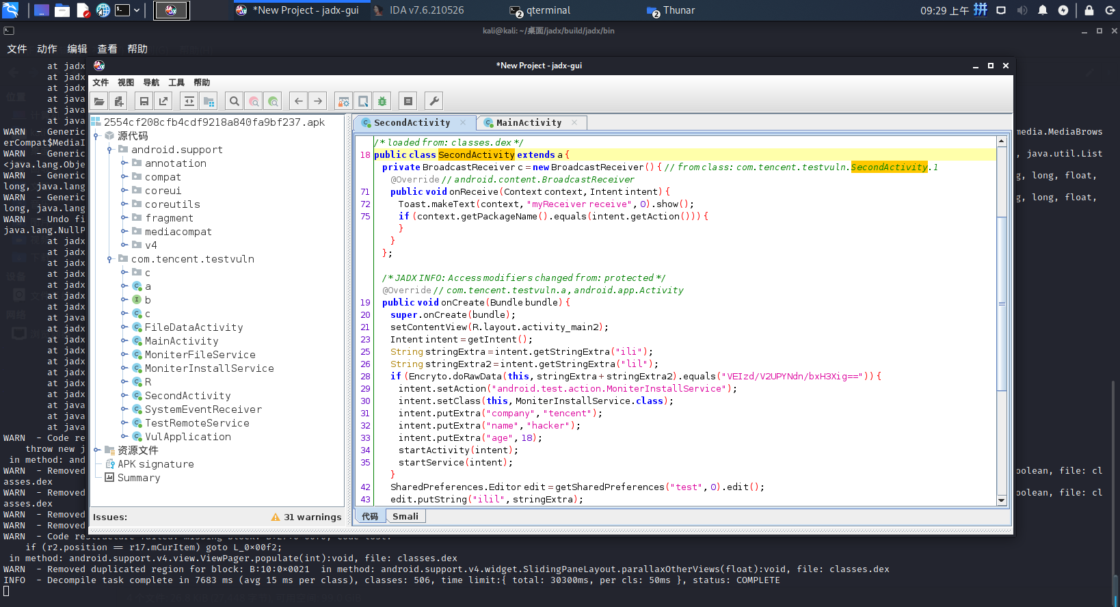Screen dimensions: 1120x607
Task: Close the SecondActivity tab
Action: coord(463,122)
